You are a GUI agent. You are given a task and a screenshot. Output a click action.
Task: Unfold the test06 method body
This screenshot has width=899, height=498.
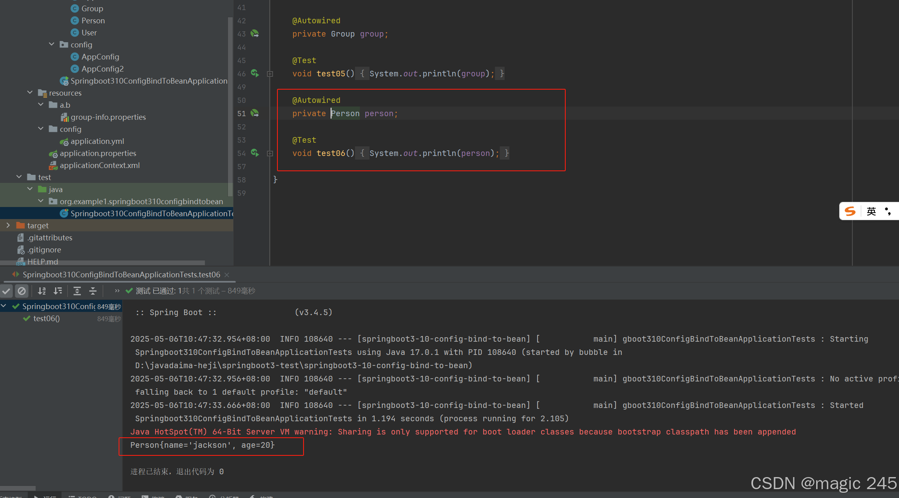[x=270, y=153]
